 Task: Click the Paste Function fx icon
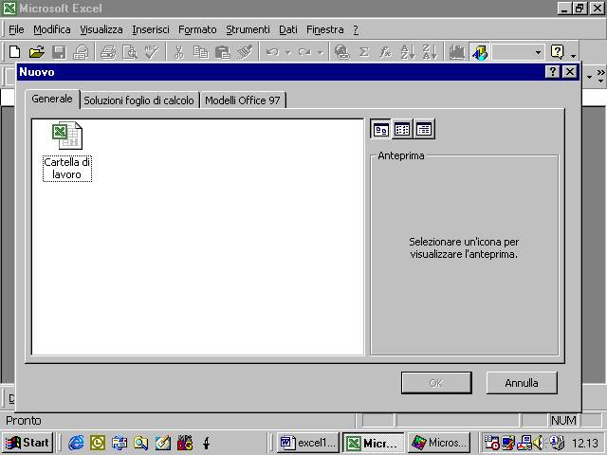point(386,52)
